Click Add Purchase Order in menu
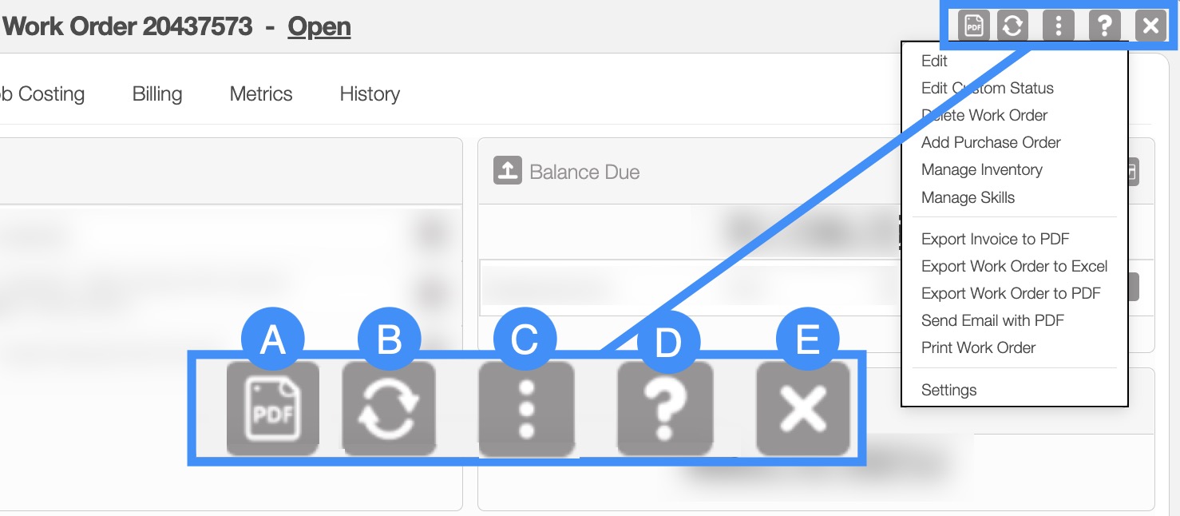The height and width of the screenshot is (516, 1180). (991, 142)
